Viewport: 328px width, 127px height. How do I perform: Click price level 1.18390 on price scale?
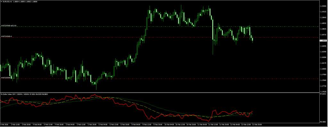click(x=323, y=52)
